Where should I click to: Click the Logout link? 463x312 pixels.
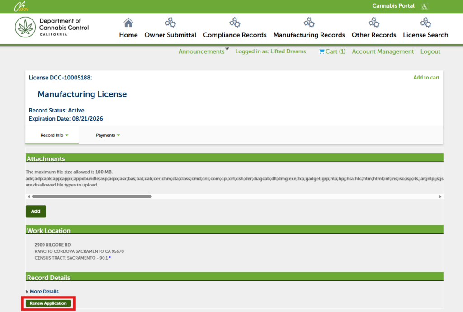[430, 51]
